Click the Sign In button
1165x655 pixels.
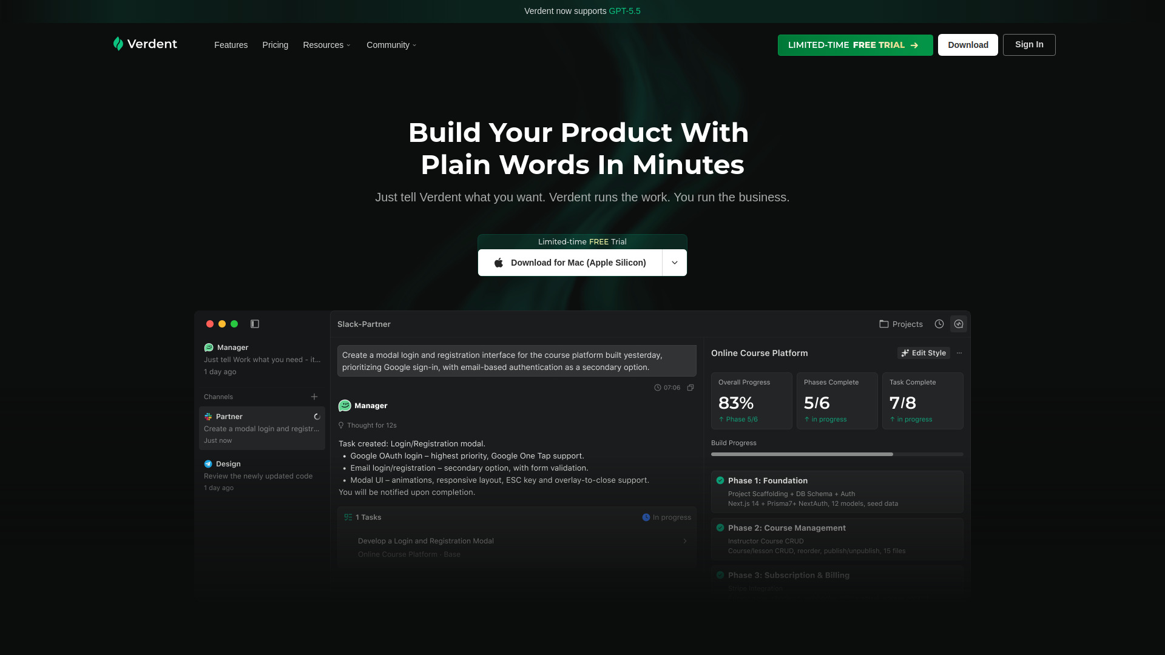coord(1029,45)
